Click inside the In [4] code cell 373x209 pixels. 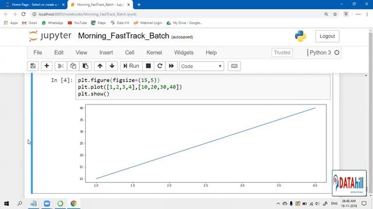(203, 87)
